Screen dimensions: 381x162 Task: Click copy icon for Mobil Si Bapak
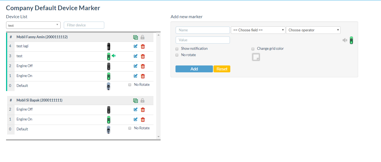click(135, 101)
